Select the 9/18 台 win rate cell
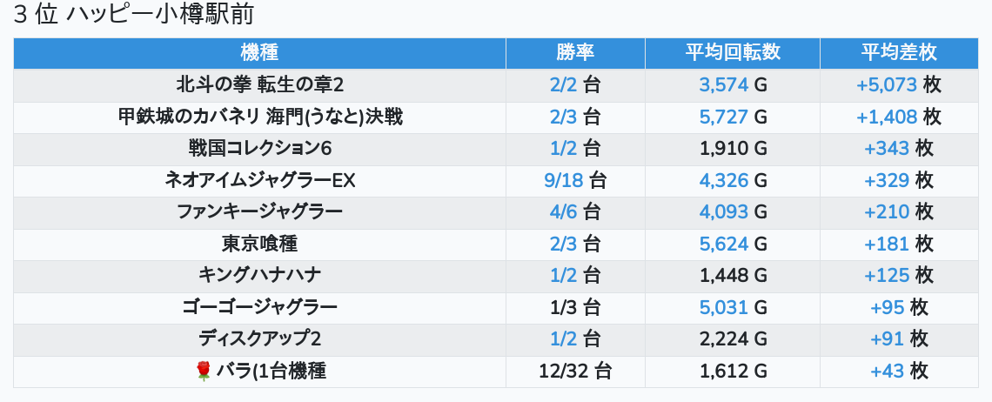 click(575, 180)
